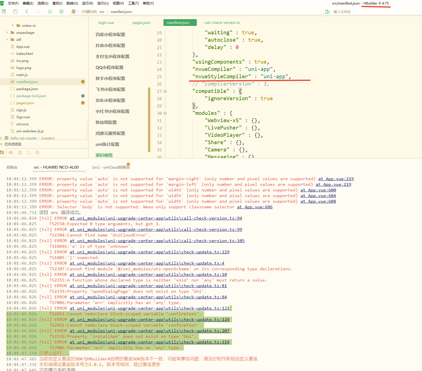Viewport: 422px width, 371px height.
Task: Expand the unpackage folder
Action: click(7, 32)
